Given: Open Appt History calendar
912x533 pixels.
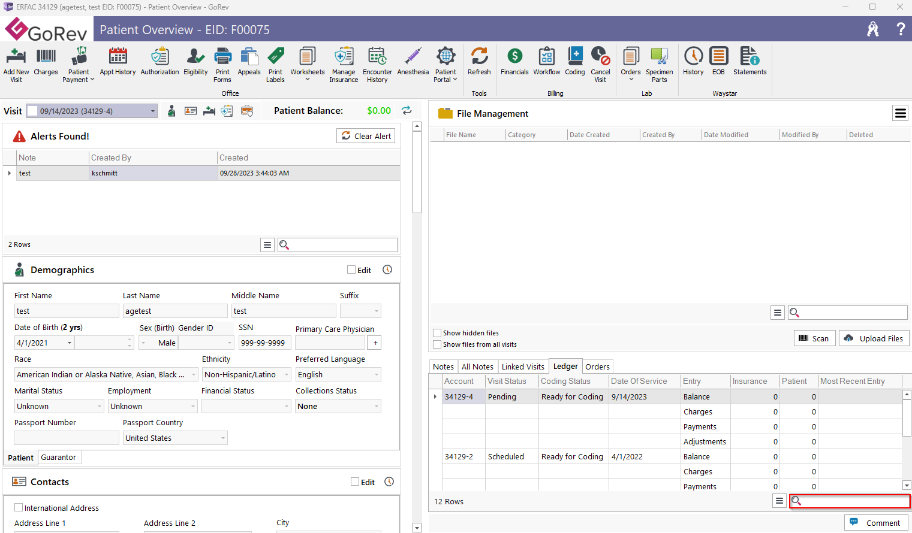Looking at the screenshot, I should point(118,61).
